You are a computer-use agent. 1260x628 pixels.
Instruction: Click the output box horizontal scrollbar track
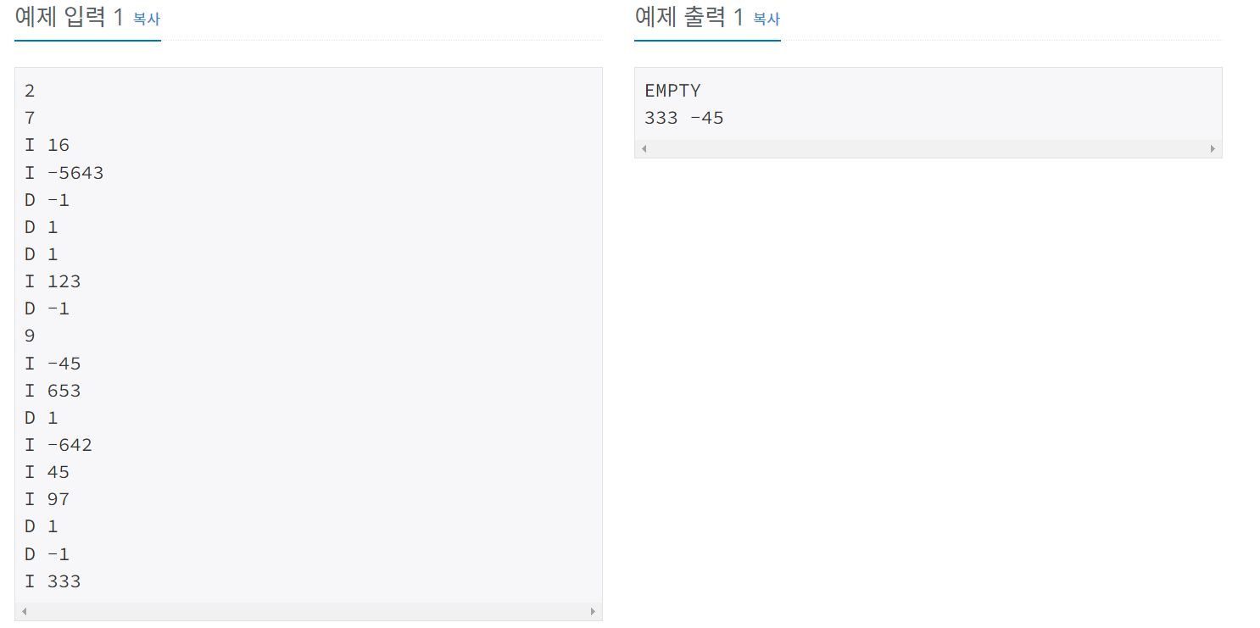pyautogui.click(x=928, y=148)
